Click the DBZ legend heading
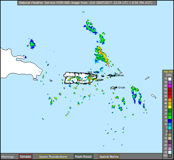This screenshot has height=160, width=174. (x=169, y=75)
